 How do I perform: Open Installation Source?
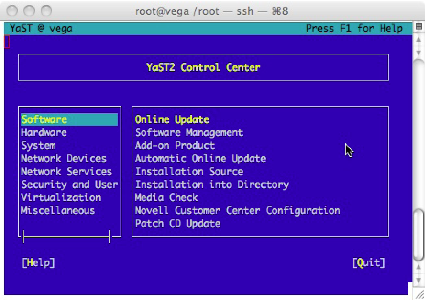189,172
